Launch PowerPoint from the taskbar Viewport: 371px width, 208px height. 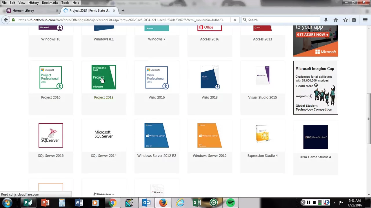pos(45,203)
